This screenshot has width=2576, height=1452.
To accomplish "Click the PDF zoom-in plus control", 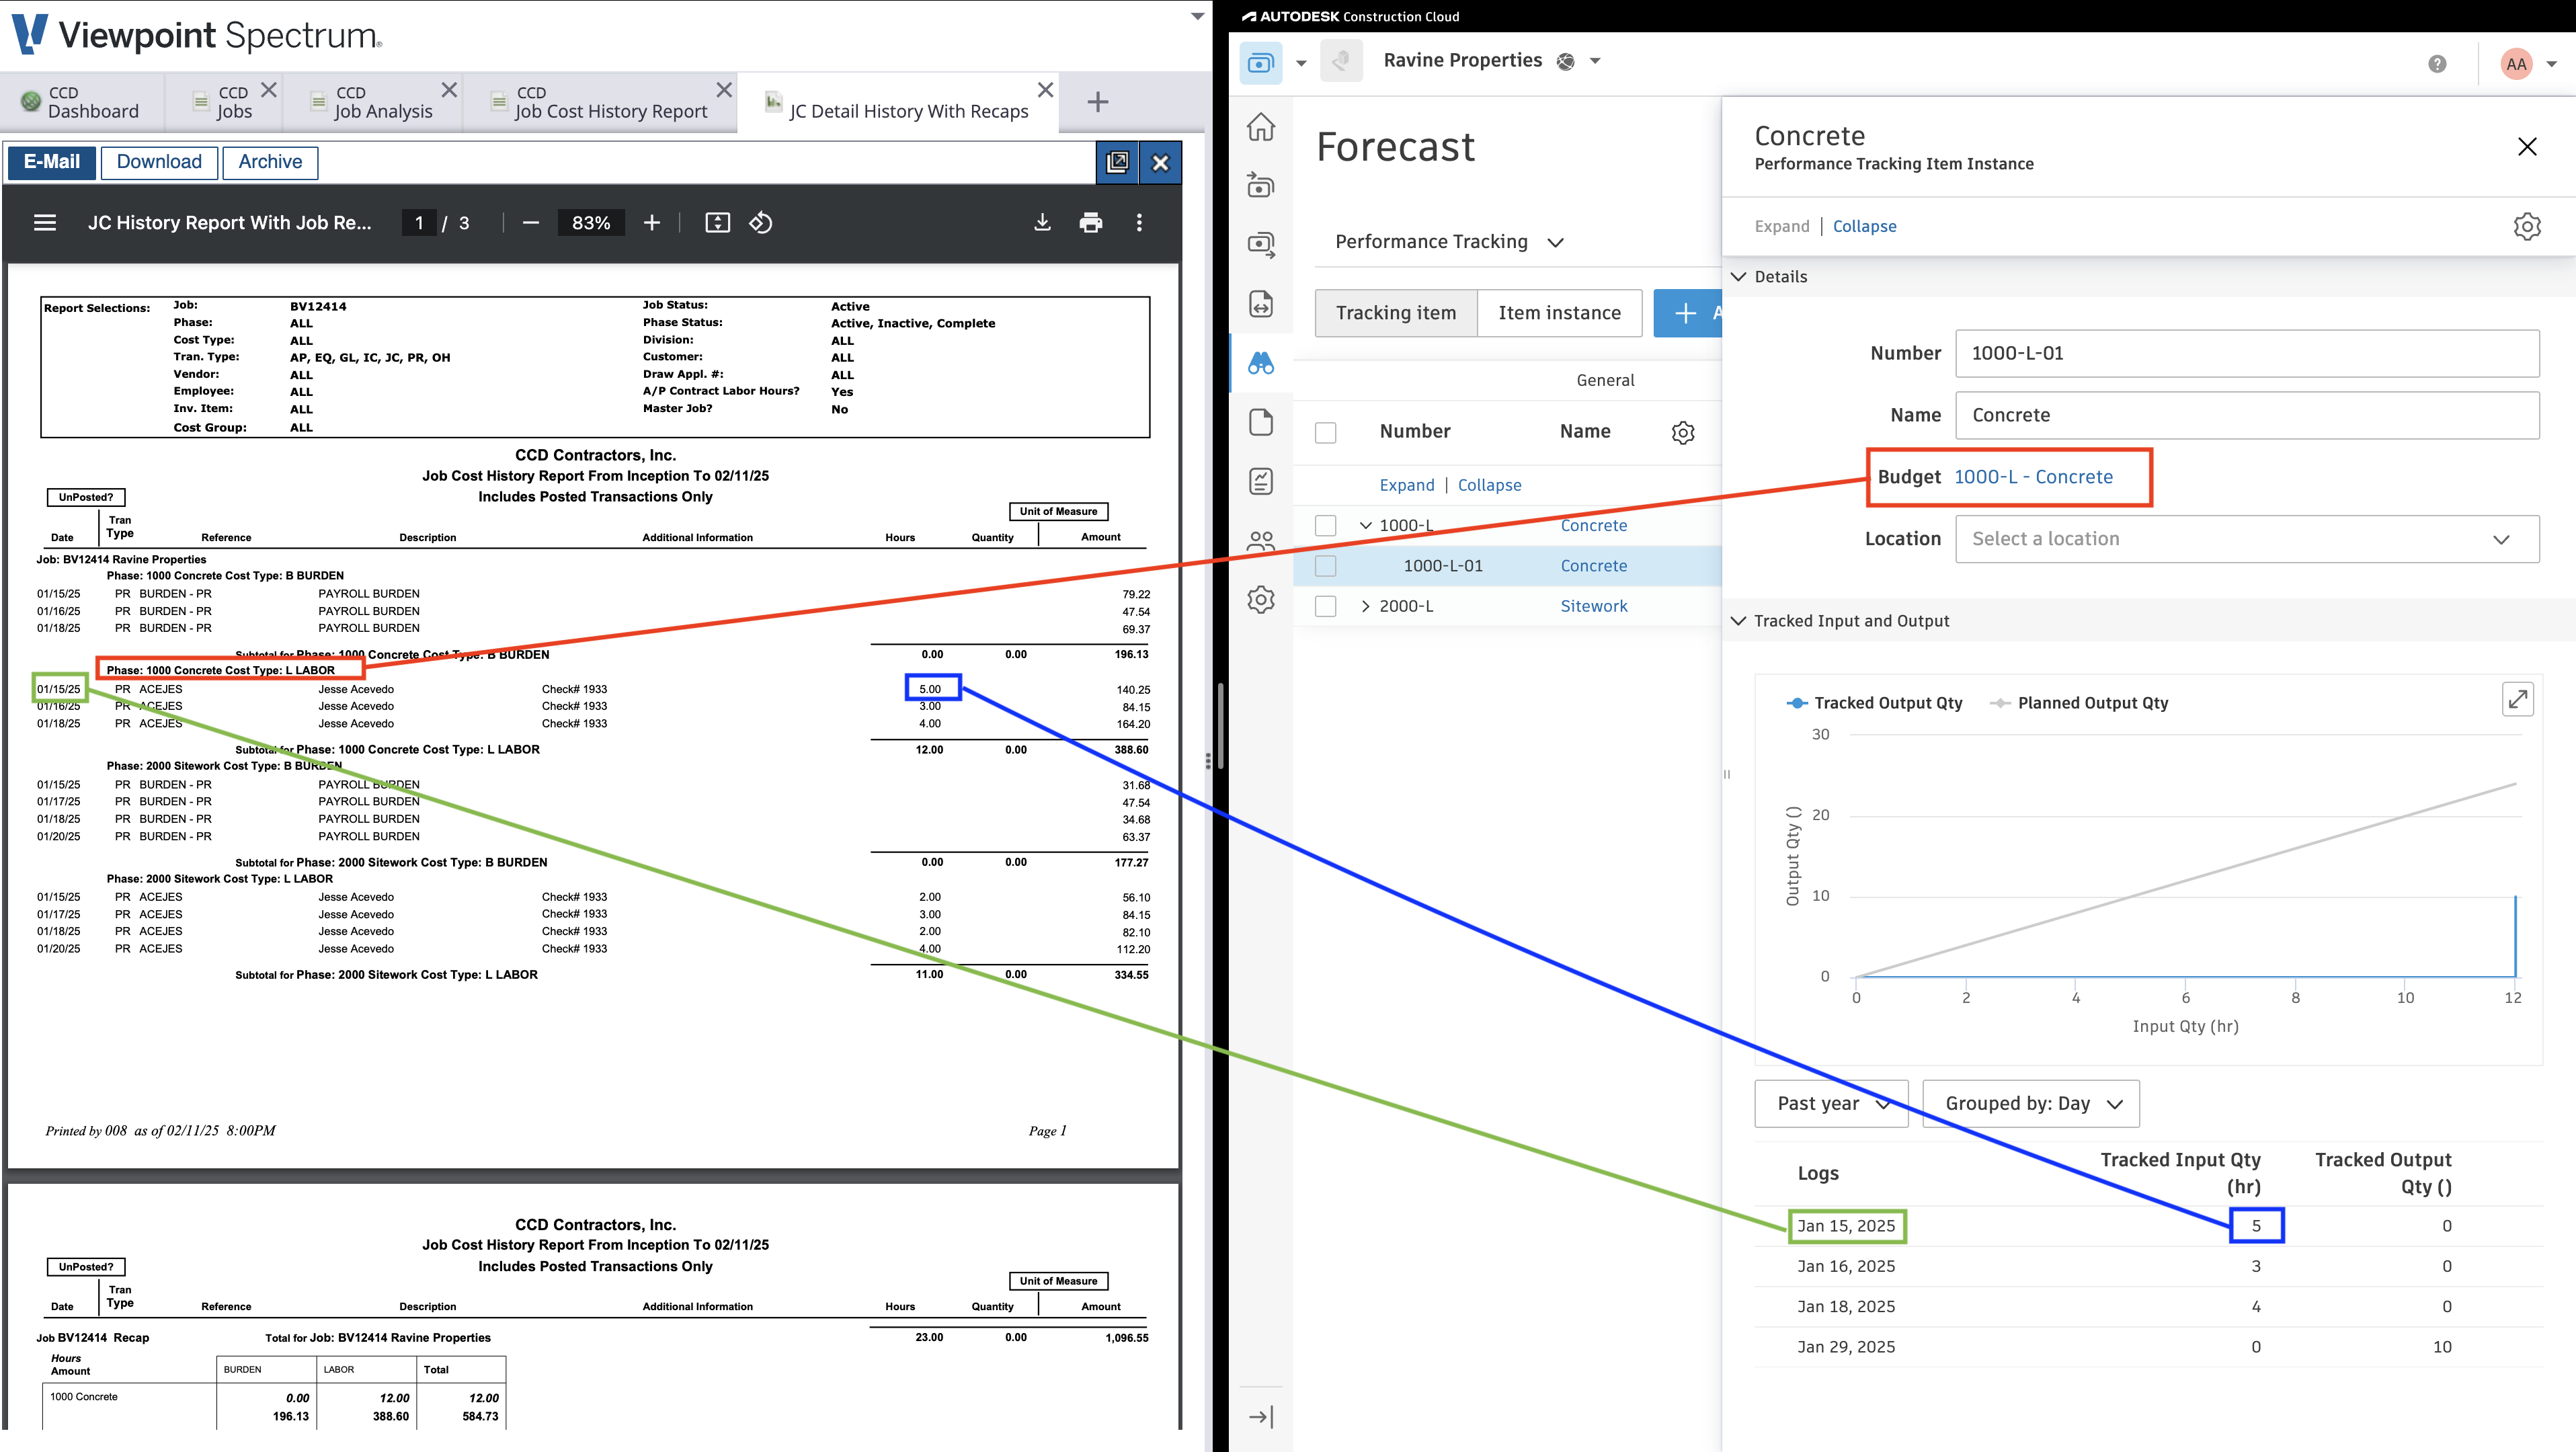I will click(652, 223).
